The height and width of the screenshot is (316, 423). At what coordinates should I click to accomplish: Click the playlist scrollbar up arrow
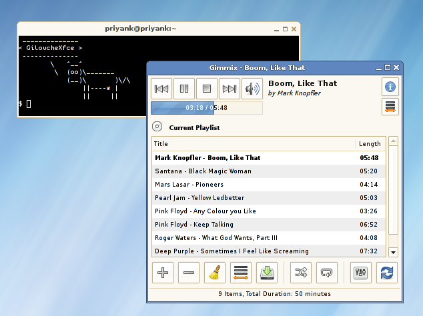click(x=394, y=141)
